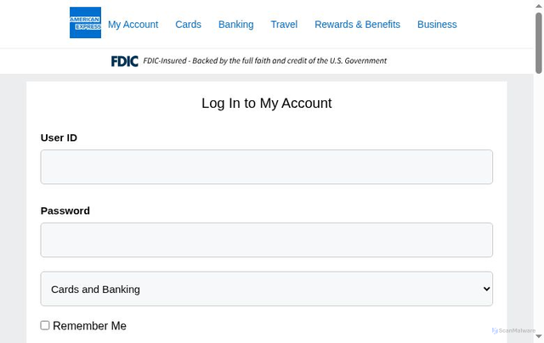Image resolution: width=544 pixels, height=343 pixels.
Task: Click the ScanMalware watermark icon
Action: (495, 330)
